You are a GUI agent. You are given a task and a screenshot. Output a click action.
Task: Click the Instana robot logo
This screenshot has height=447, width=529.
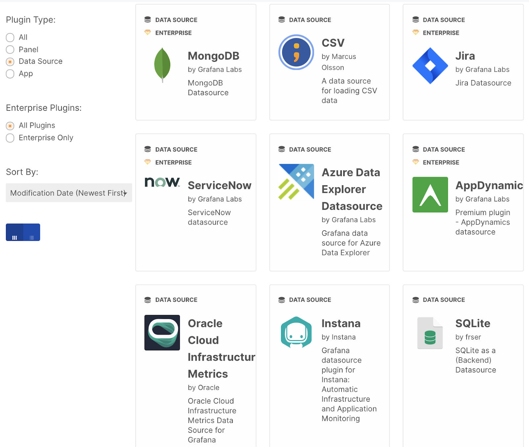pos(296,333)
